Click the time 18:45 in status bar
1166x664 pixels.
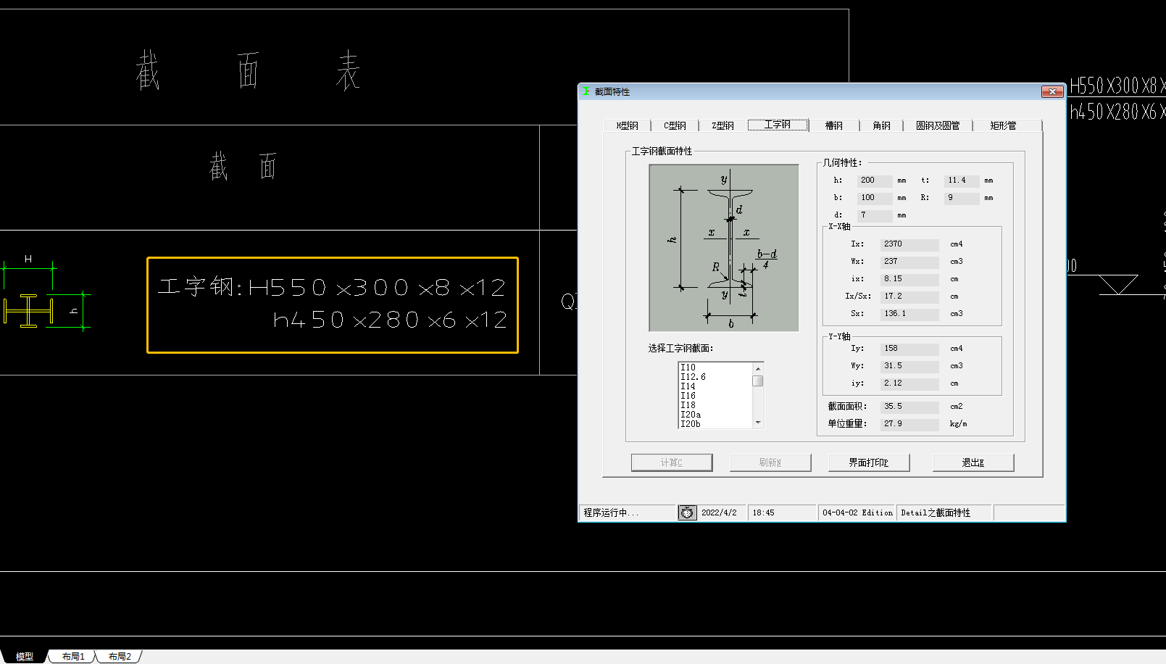click(763, 512)
